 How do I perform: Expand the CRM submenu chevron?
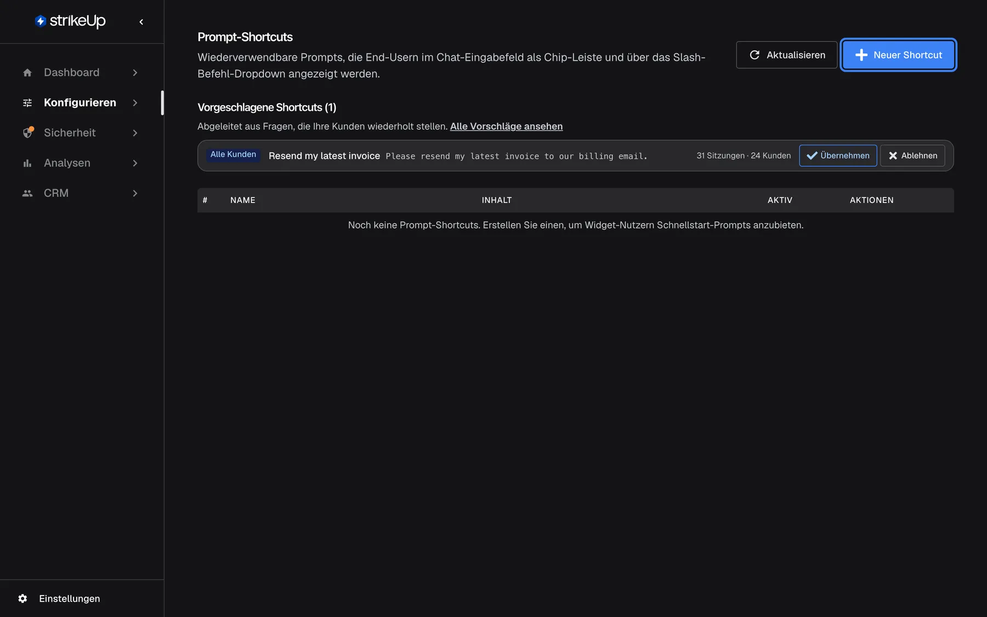(x=135, y=193)
